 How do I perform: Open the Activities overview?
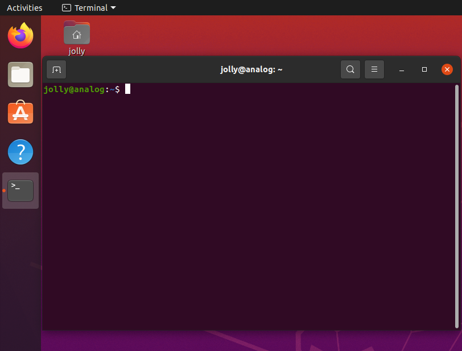(24, 7)
